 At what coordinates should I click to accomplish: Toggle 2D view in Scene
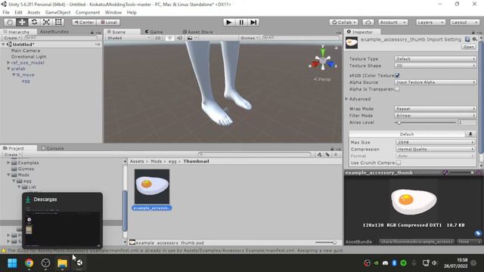coord(157,38)
